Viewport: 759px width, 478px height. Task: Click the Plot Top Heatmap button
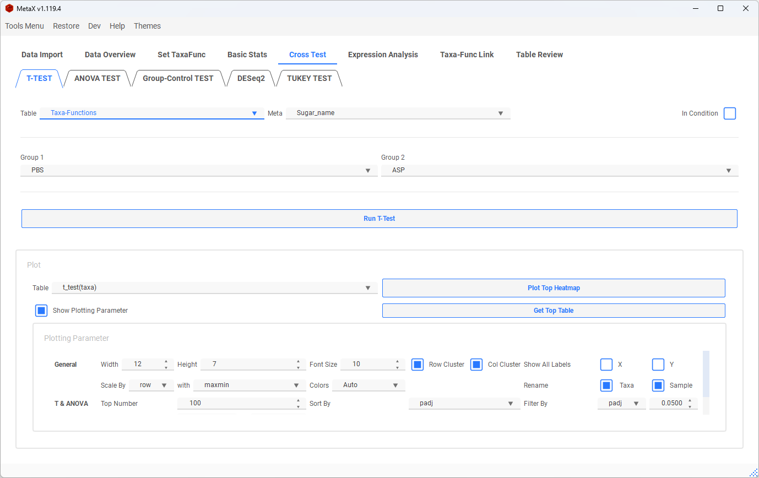click(554, 288)
